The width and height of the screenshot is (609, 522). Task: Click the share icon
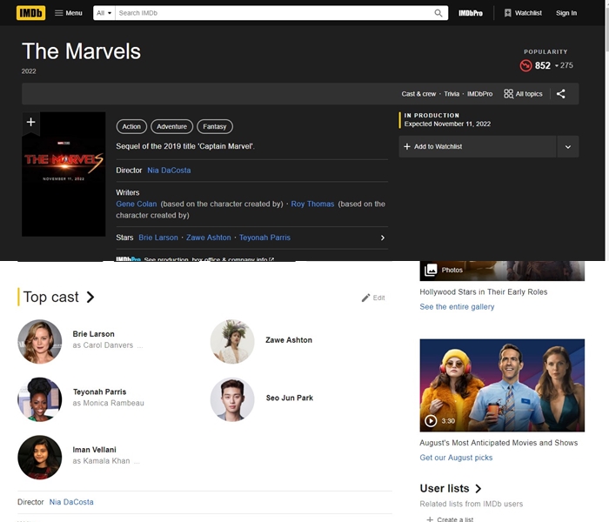click(x=560, y=94)
